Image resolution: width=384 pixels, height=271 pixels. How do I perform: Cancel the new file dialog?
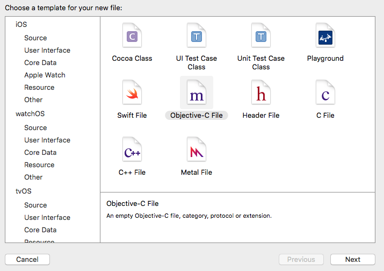[x=27, y=260]
